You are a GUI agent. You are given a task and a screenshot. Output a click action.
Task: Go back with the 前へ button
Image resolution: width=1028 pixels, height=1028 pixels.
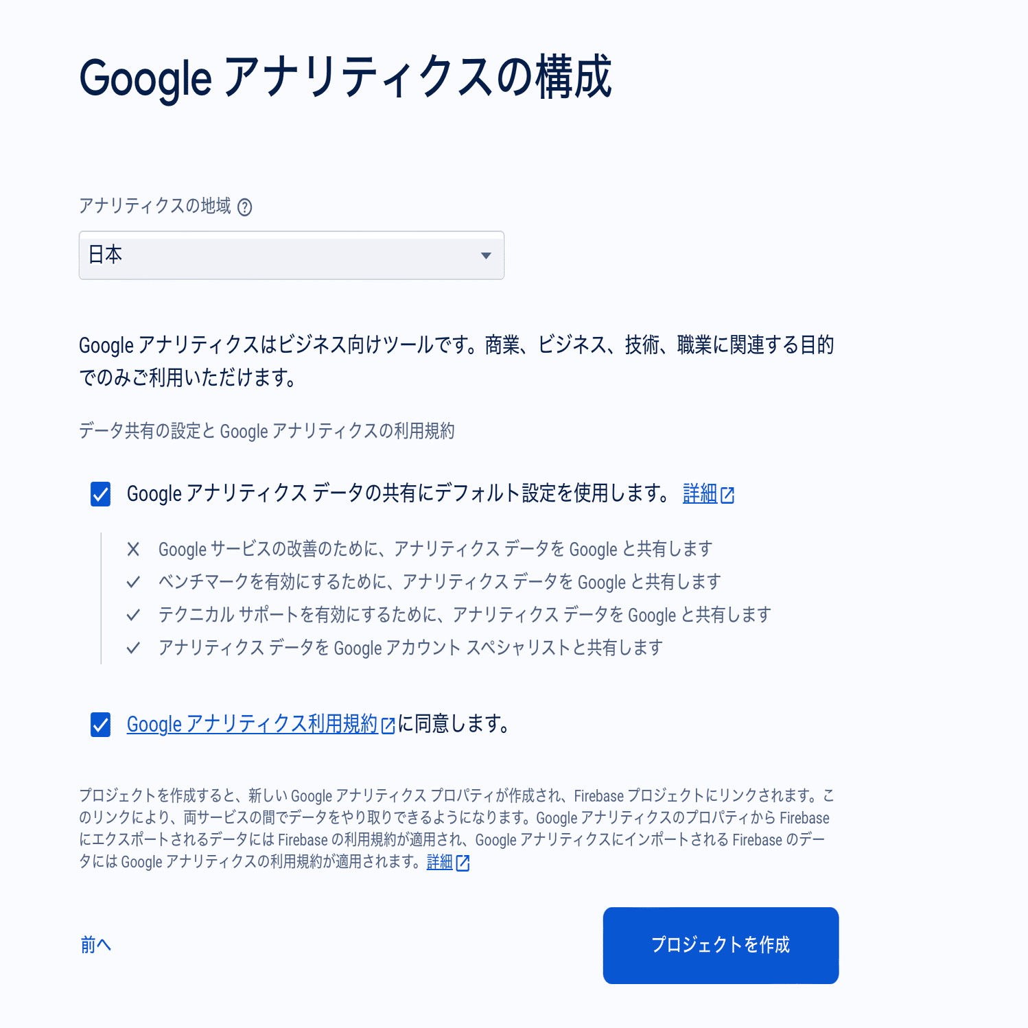95,945
